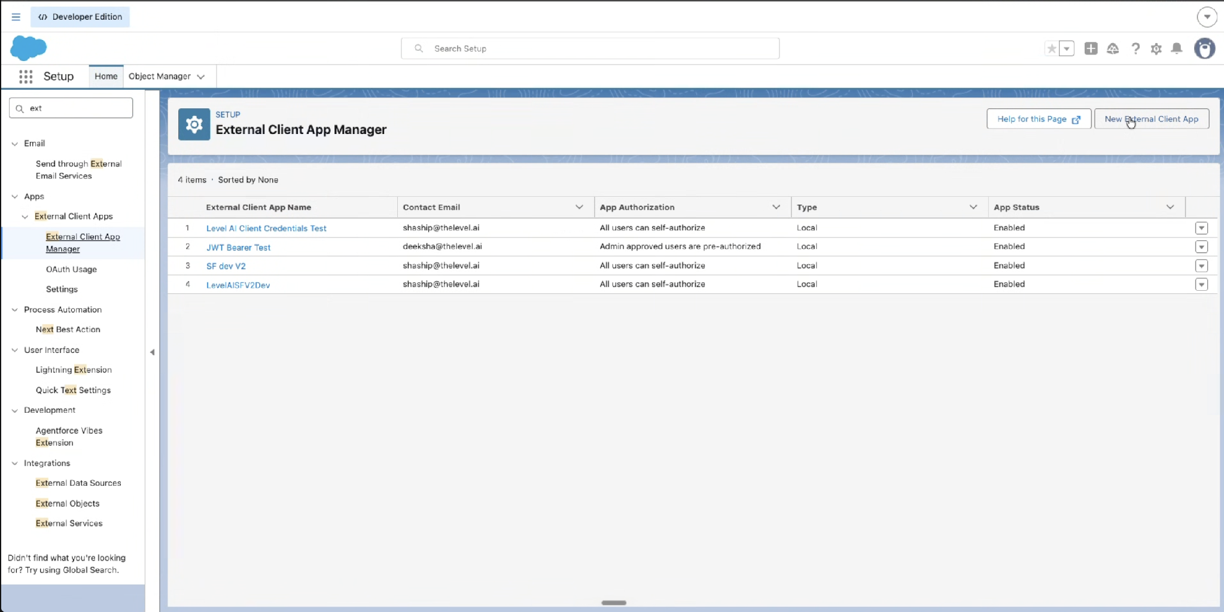The image size is (1224, 612).
Task: Open the user profile avatar
Action: coord(1204,48)
